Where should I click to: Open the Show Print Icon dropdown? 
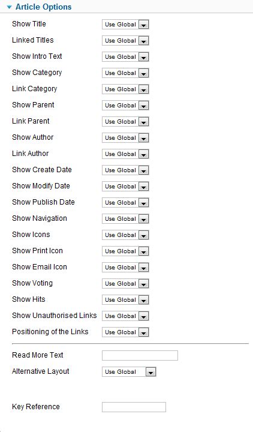point(125,251)
